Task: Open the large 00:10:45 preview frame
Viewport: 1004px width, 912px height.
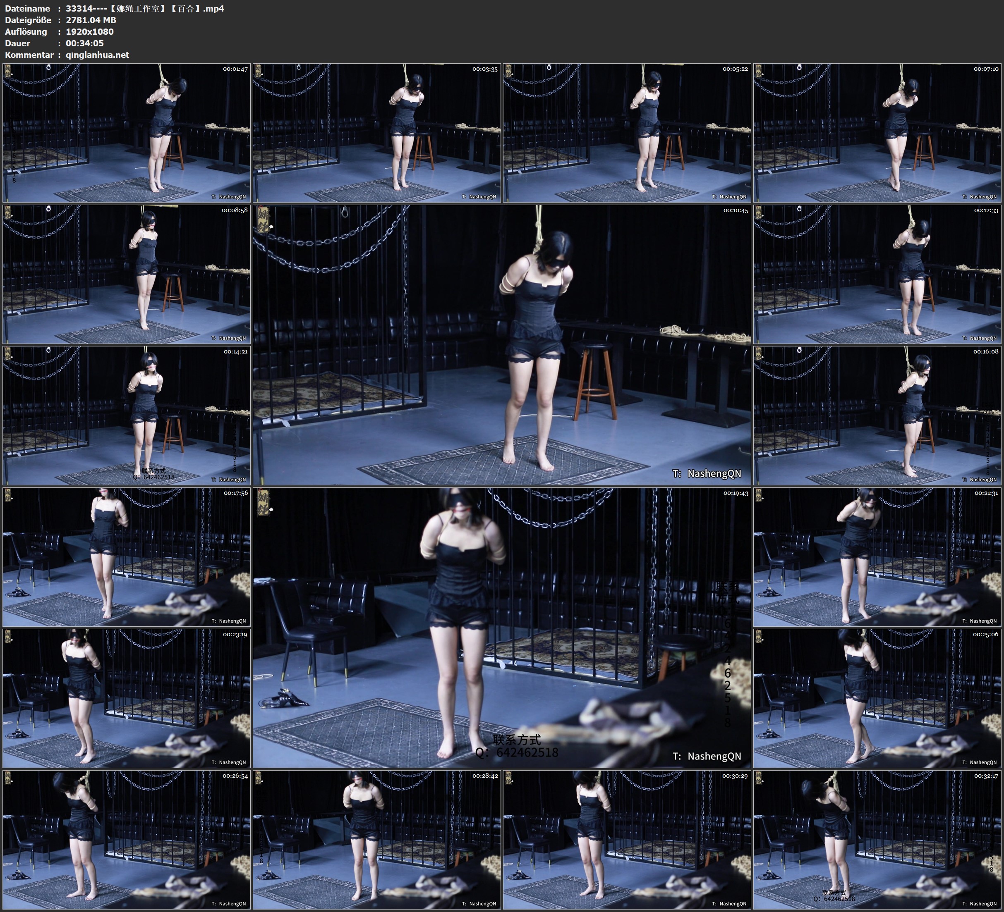Action: [x=502, y=345]
